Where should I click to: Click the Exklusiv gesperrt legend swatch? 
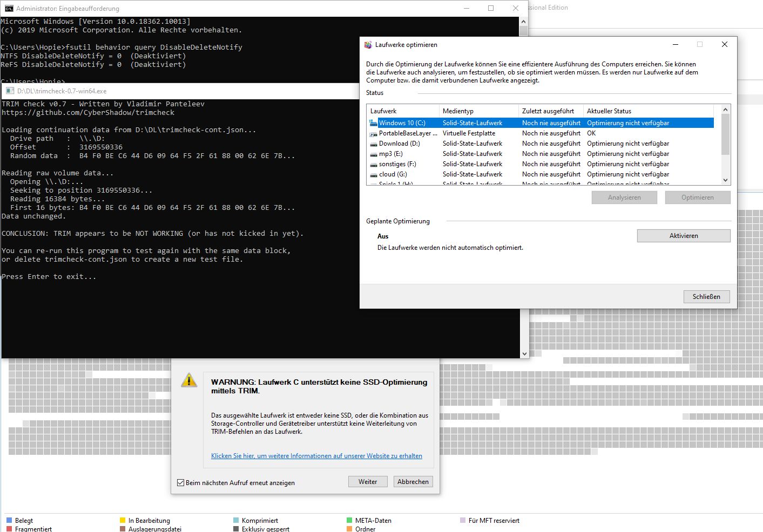point(236,529)
